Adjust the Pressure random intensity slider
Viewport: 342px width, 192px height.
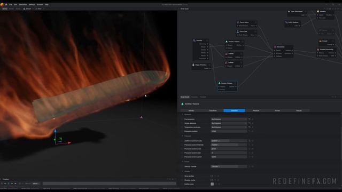(x=229, y=145)
